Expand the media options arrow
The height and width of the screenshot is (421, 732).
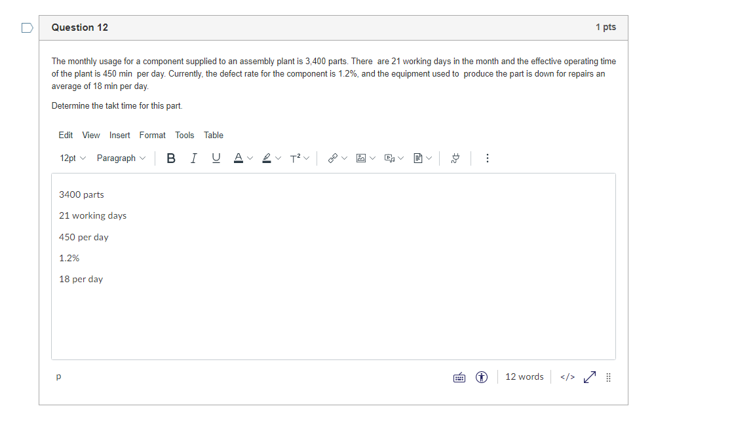pos(400,158)
